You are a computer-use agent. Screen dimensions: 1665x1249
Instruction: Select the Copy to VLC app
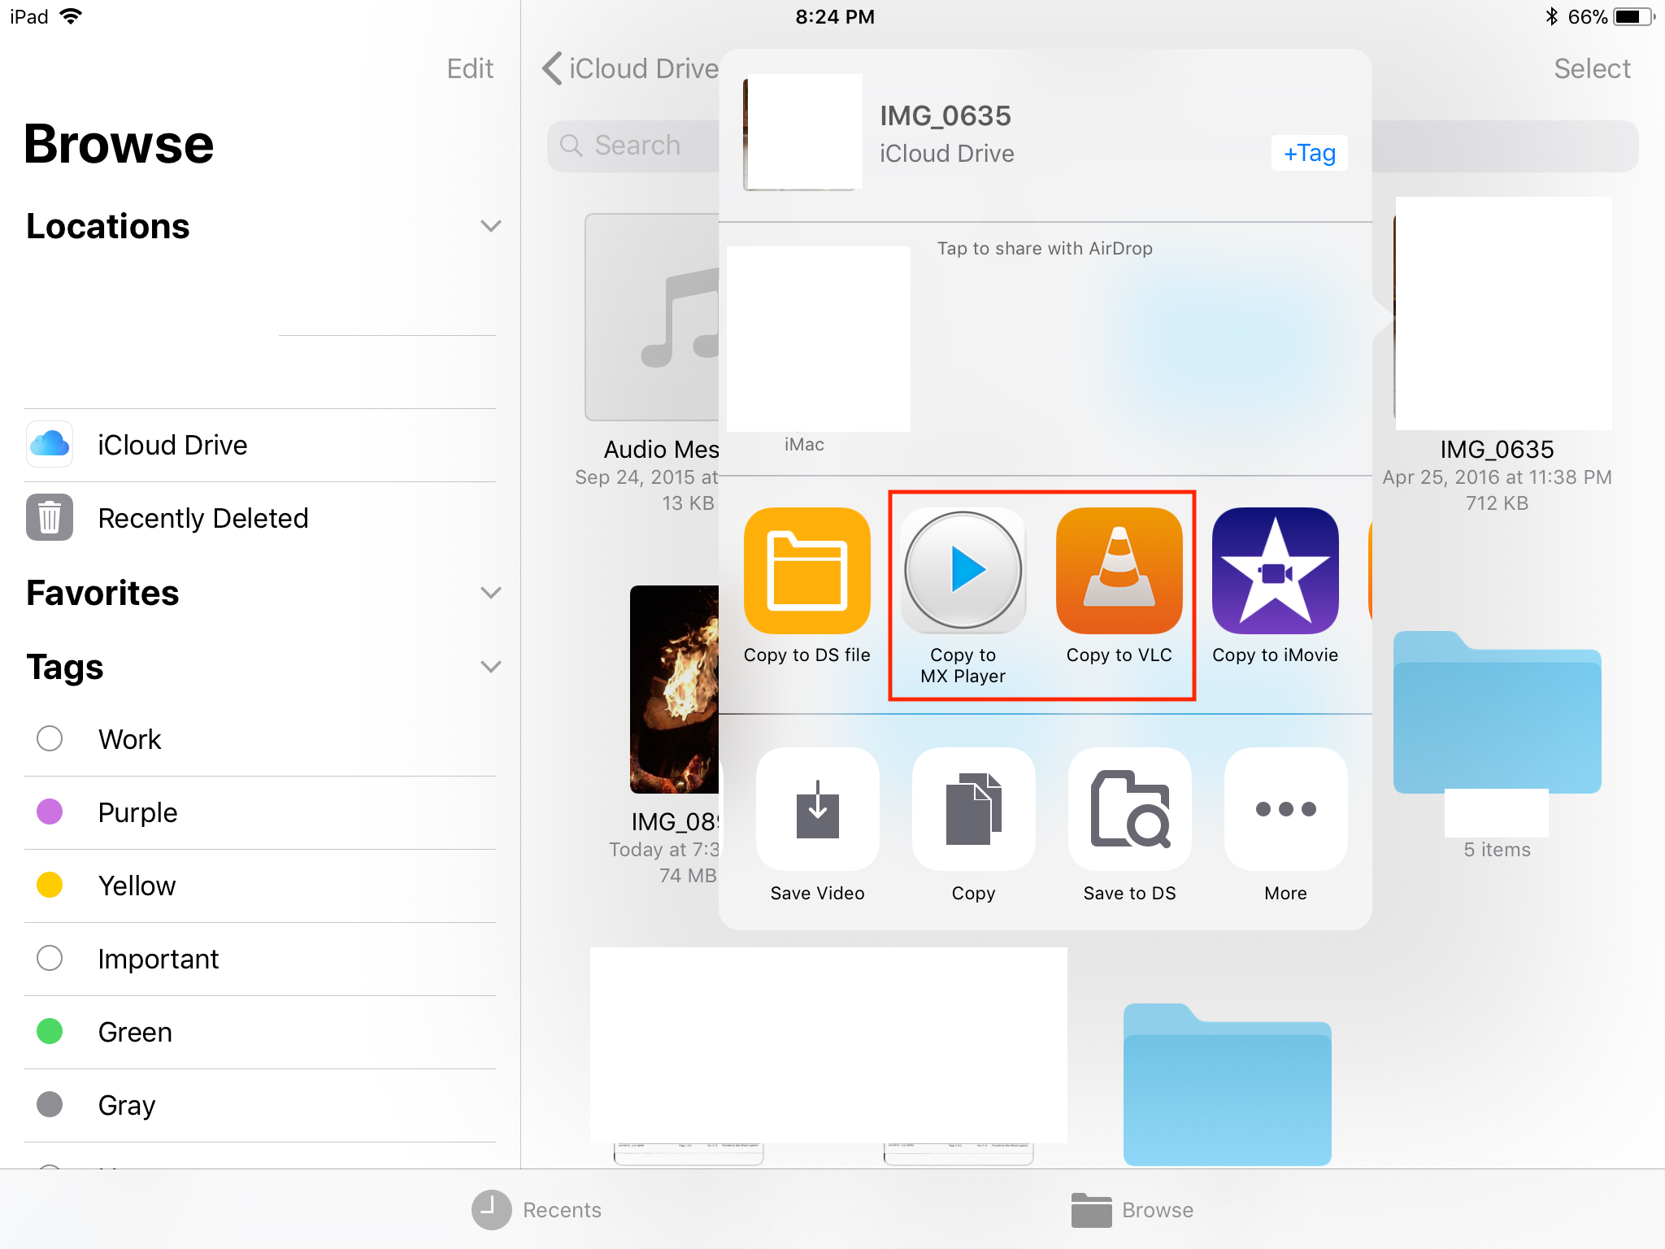pos(1119,571)
